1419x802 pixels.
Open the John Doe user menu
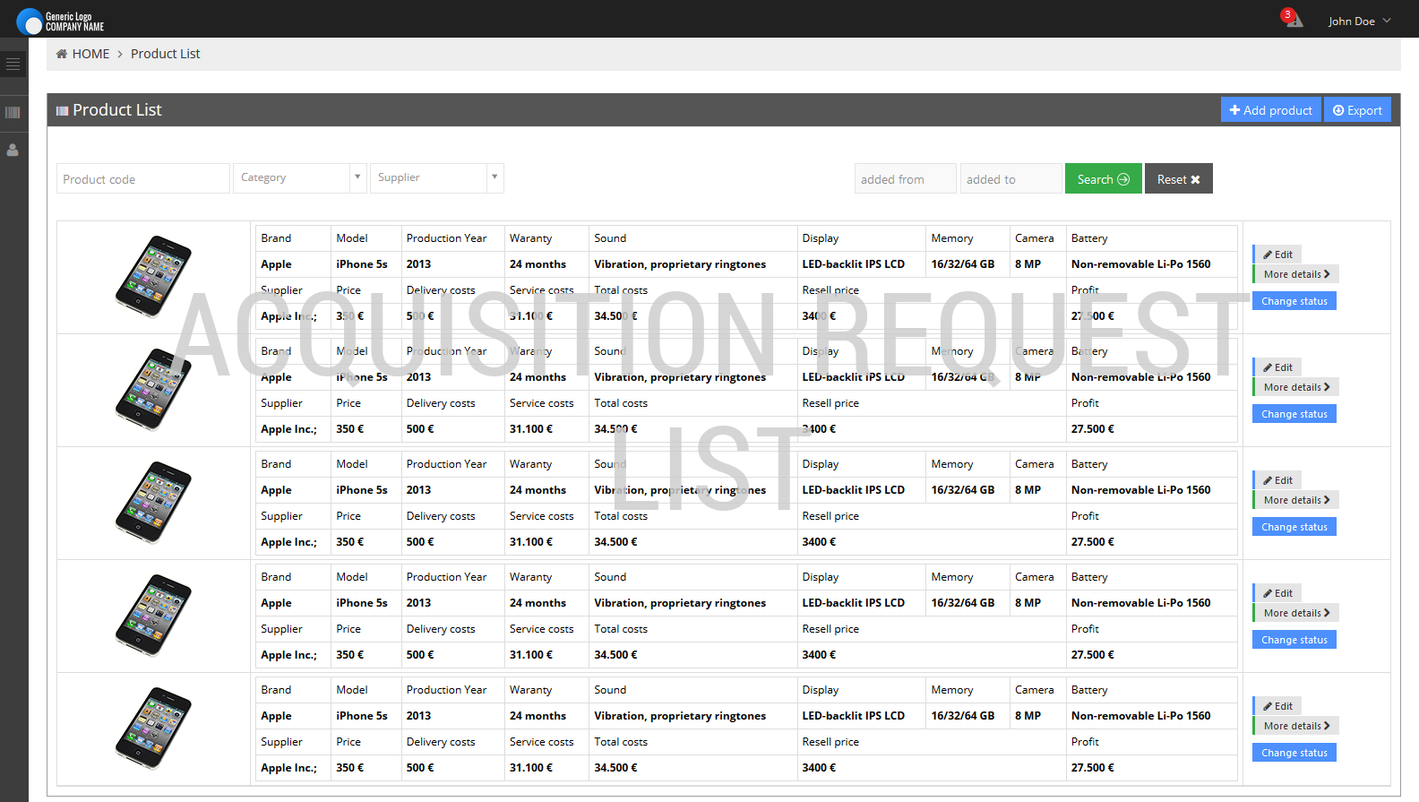[1359, 21]
